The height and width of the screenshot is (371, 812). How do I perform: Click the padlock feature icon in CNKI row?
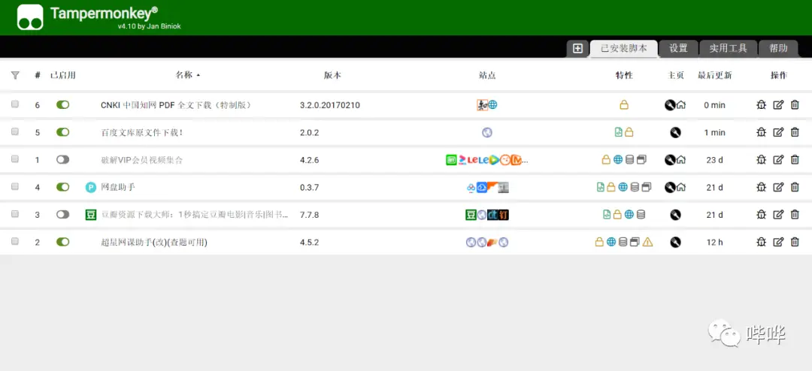pos(624,105)
